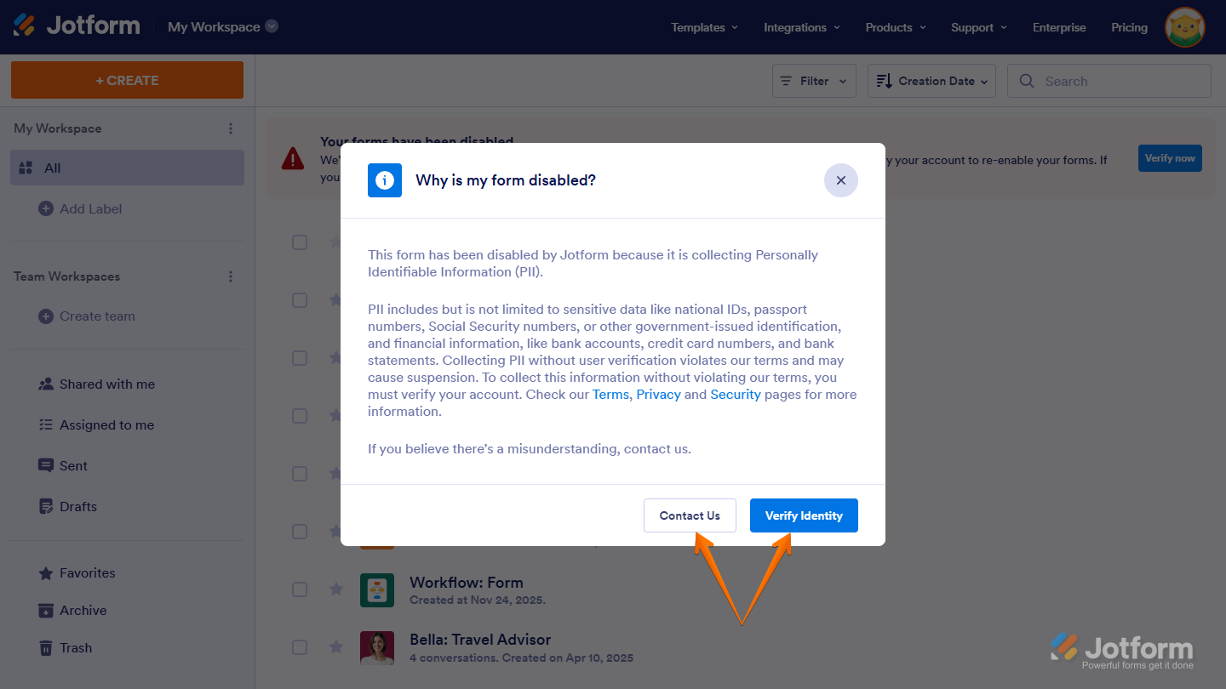This screenshot has width=1226, height=689.
Task: Open Assigned to me section
Action: point(106,424)
